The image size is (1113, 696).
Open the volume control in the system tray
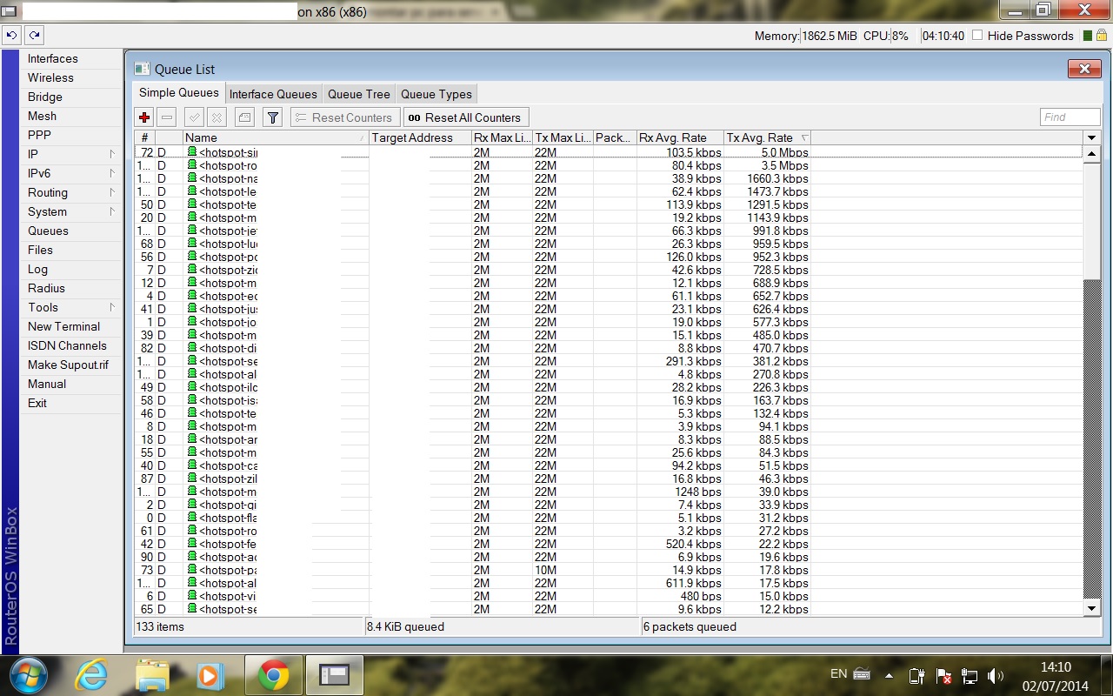(996, 676)
